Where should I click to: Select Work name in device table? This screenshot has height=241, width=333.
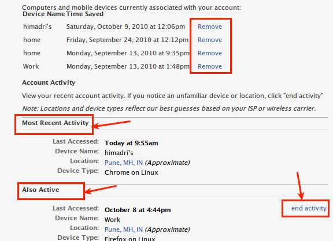pyautogui.click(x=31, y=66)
